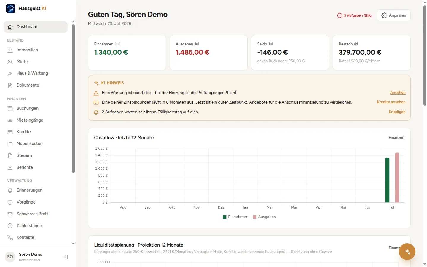Screen dimensions: 427x267
Task: Open the Finanzen link in the Cashflow card
Action: [396, 138]
